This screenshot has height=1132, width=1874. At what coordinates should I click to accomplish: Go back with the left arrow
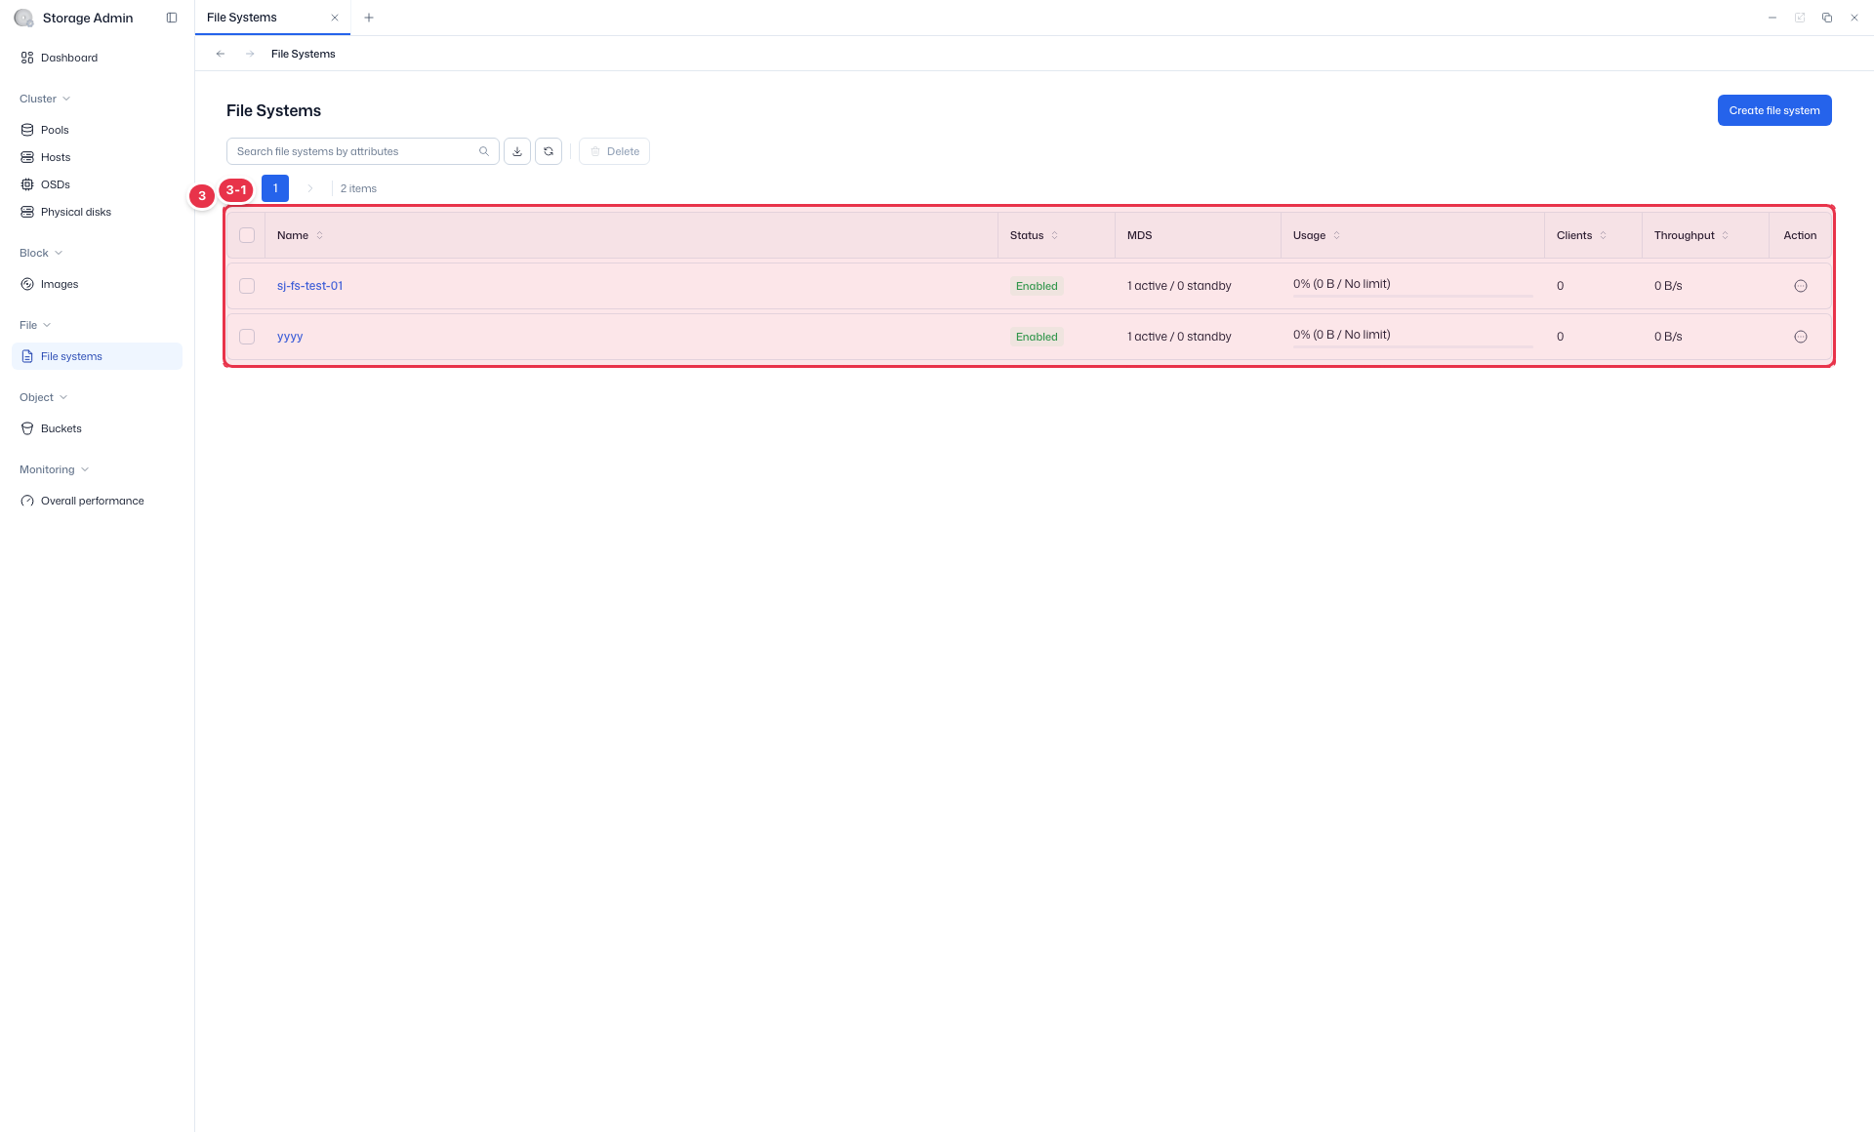tap(221, 54)
